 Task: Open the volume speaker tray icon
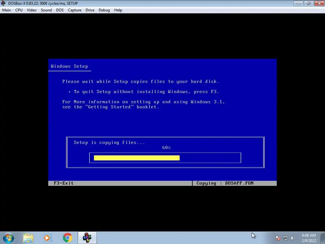click(293, 238)
